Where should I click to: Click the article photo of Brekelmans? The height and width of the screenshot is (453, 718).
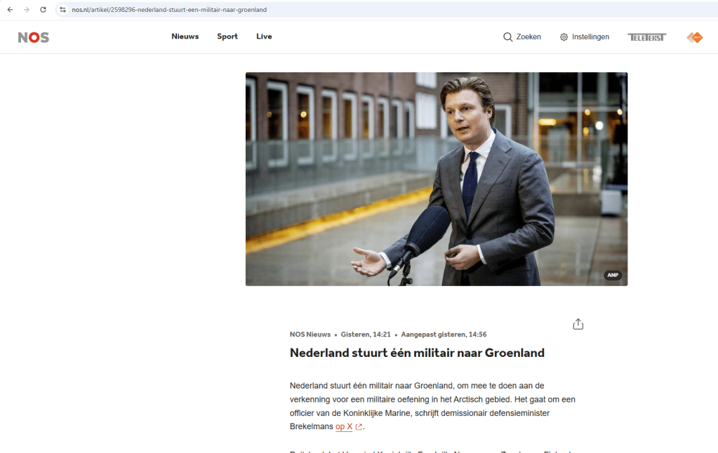(437, 179)
